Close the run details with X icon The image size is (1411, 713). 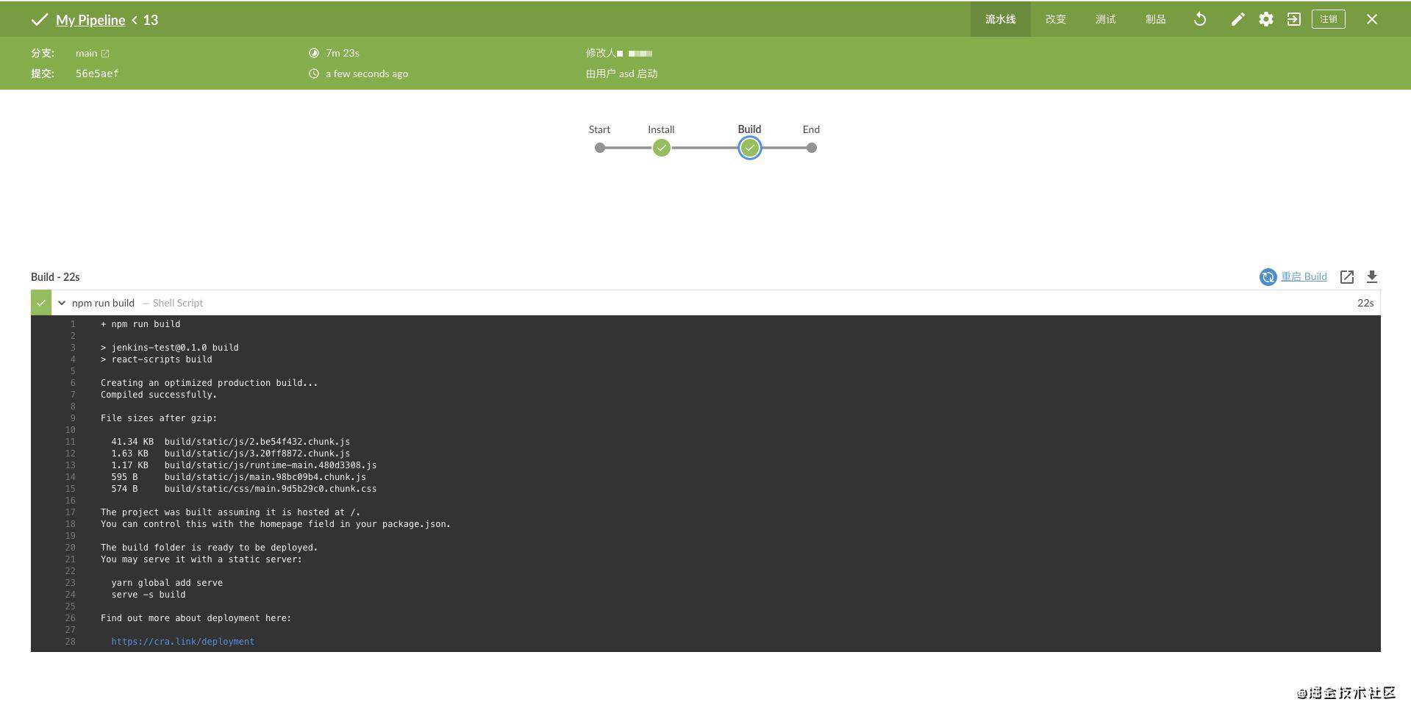point(1371,20)
